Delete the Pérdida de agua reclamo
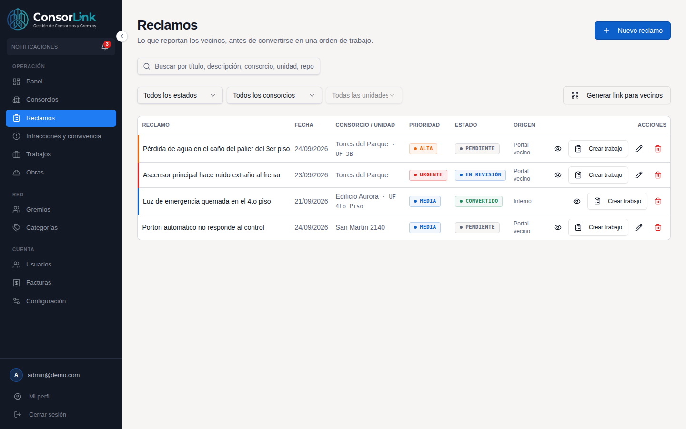Image resolution: width=686 pixels, height=429 pixels. coord(658,149)
